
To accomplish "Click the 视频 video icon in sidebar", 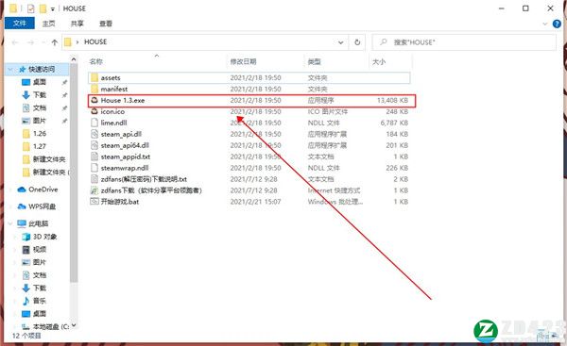I will (26, 249).
